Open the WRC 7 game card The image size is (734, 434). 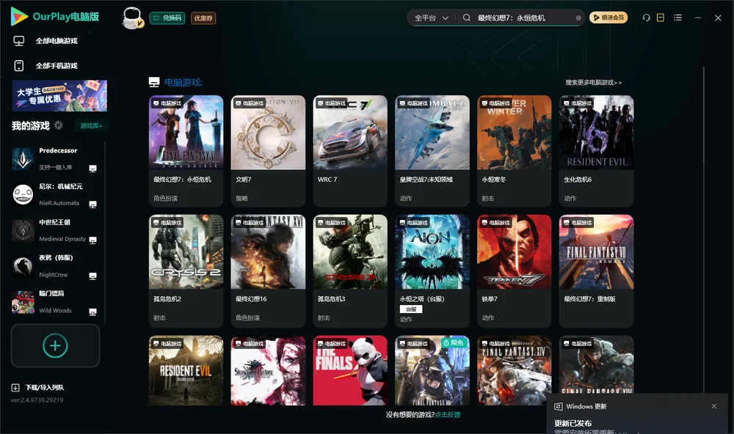coord(350,150)
